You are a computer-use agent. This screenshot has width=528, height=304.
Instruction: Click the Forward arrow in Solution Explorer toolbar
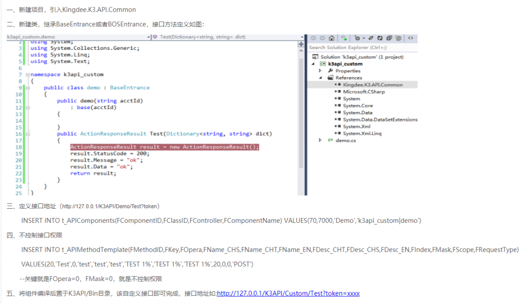322,38
